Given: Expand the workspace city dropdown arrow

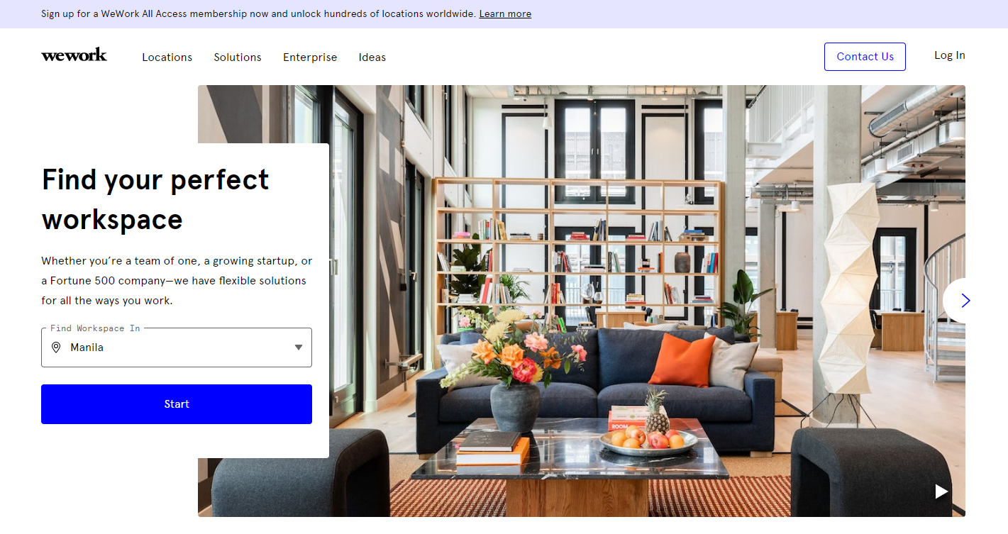Looking at the screenshot, I should coord(299,347).
